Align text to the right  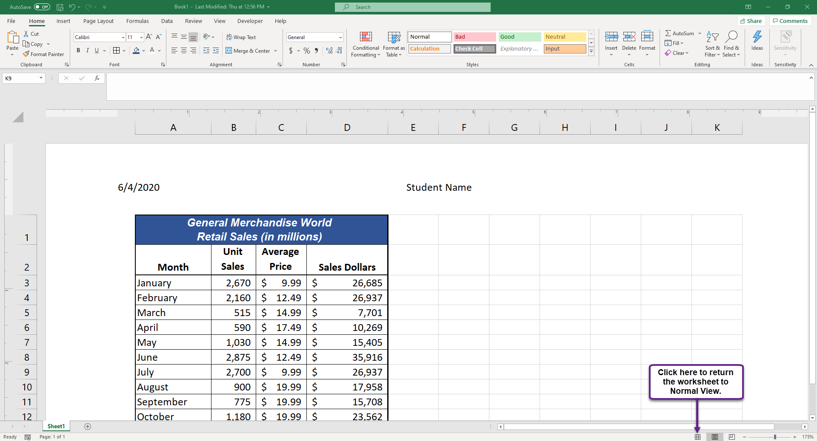(x=193, y=50)
